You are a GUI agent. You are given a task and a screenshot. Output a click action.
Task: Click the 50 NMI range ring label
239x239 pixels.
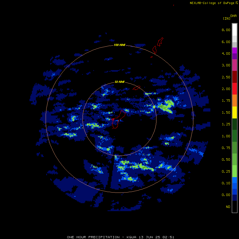[119, 82]
